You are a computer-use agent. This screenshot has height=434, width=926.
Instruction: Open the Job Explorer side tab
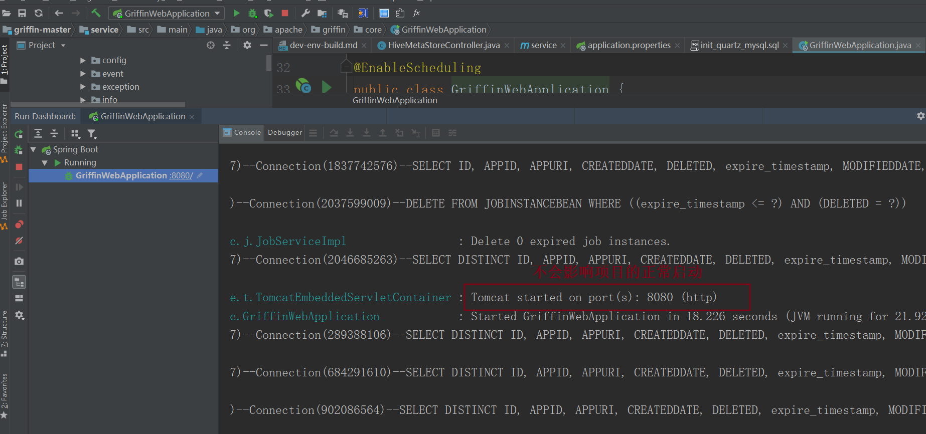click(5, 205)
